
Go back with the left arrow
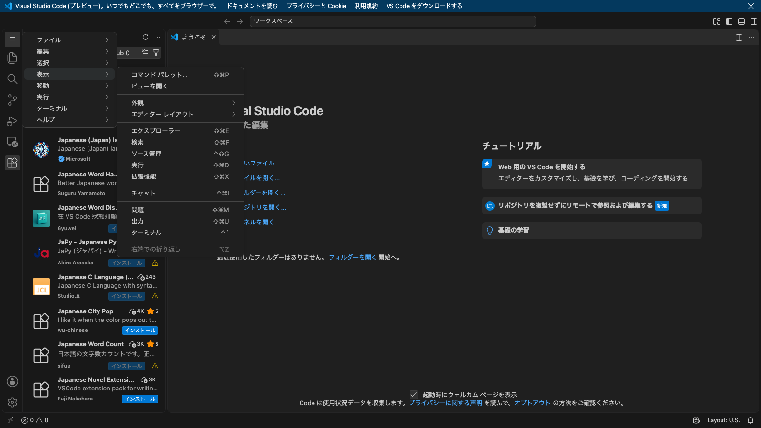point(227,21)
